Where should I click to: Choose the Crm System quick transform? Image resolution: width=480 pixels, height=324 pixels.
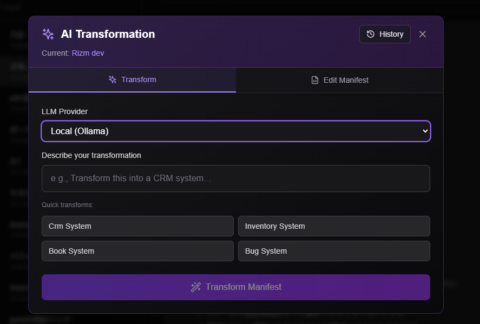click(x=137, y=226)
